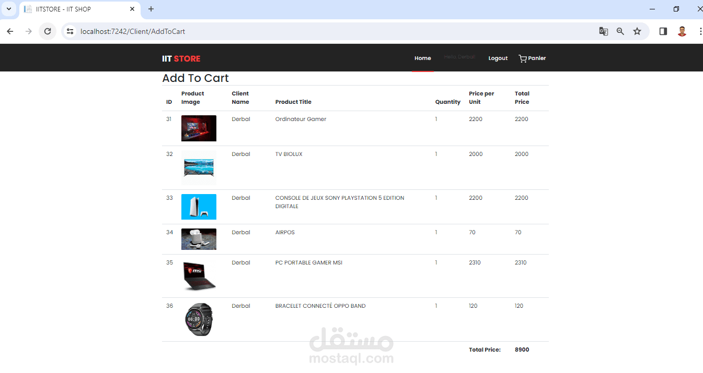Click the grand total value '8900'

pos(522,350)
